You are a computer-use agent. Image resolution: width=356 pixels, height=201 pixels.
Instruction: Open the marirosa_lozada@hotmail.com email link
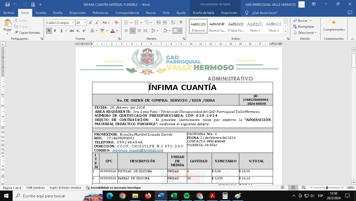138,150
